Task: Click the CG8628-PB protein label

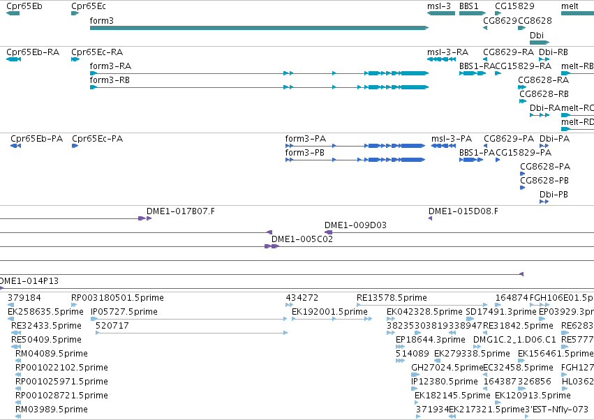Action: (544, 181)
